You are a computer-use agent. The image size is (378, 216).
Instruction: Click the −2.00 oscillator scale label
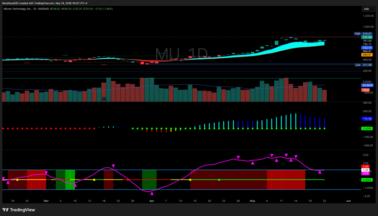pyautogui.click(x=366, y=196)
